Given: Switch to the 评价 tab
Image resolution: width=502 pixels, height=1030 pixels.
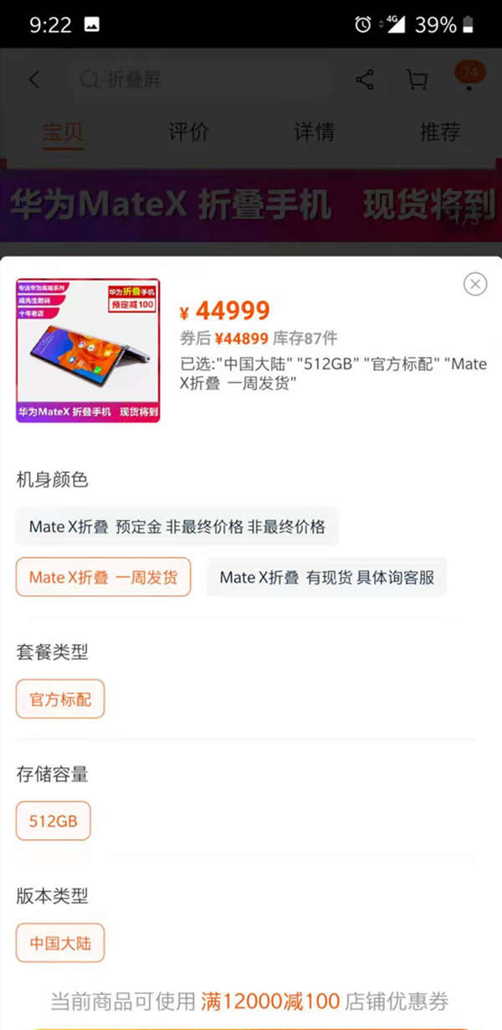Looking at the screenshot, I should (188, 132).
